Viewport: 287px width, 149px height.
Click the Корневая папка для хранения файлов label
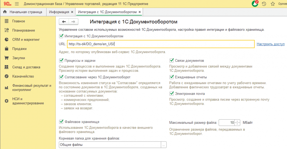(89, 138)
